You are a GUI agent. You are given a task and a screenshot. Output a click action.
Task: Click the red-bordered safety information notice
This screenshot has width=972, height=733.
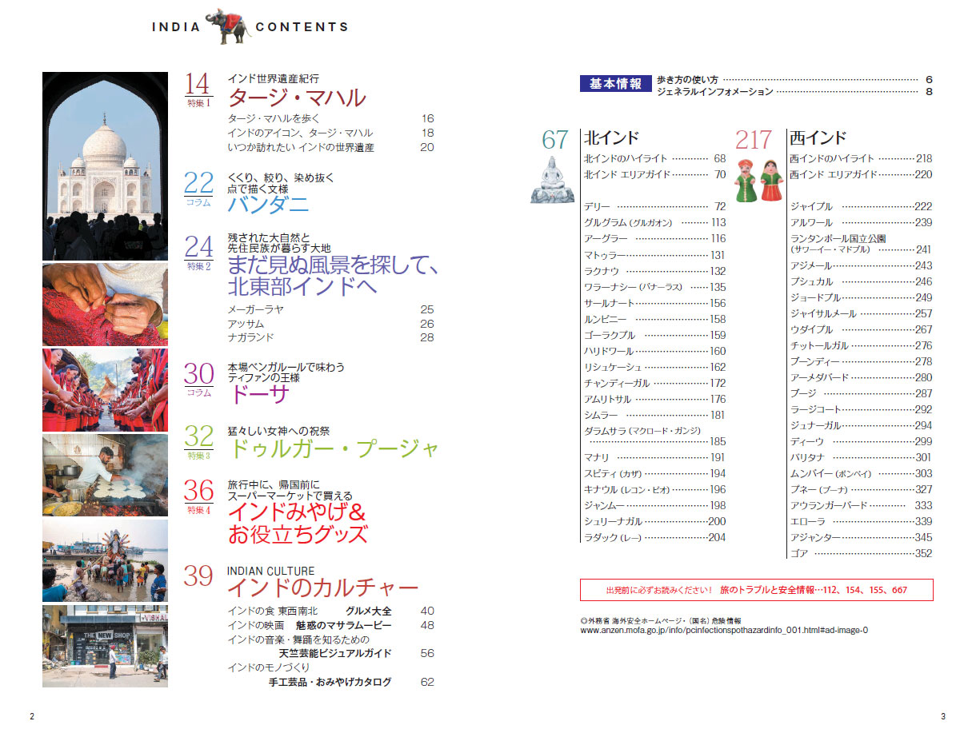tap(756, 590)
